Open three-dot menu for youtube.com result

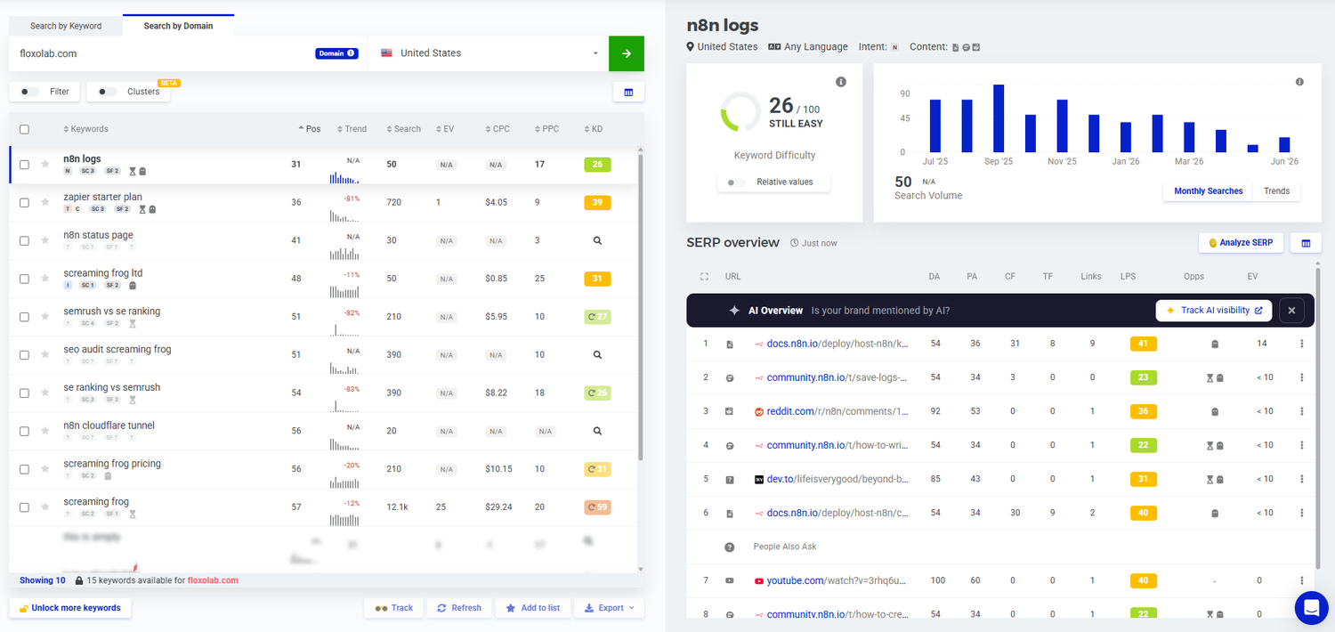pyautogui.click(x=1302, y=580)
